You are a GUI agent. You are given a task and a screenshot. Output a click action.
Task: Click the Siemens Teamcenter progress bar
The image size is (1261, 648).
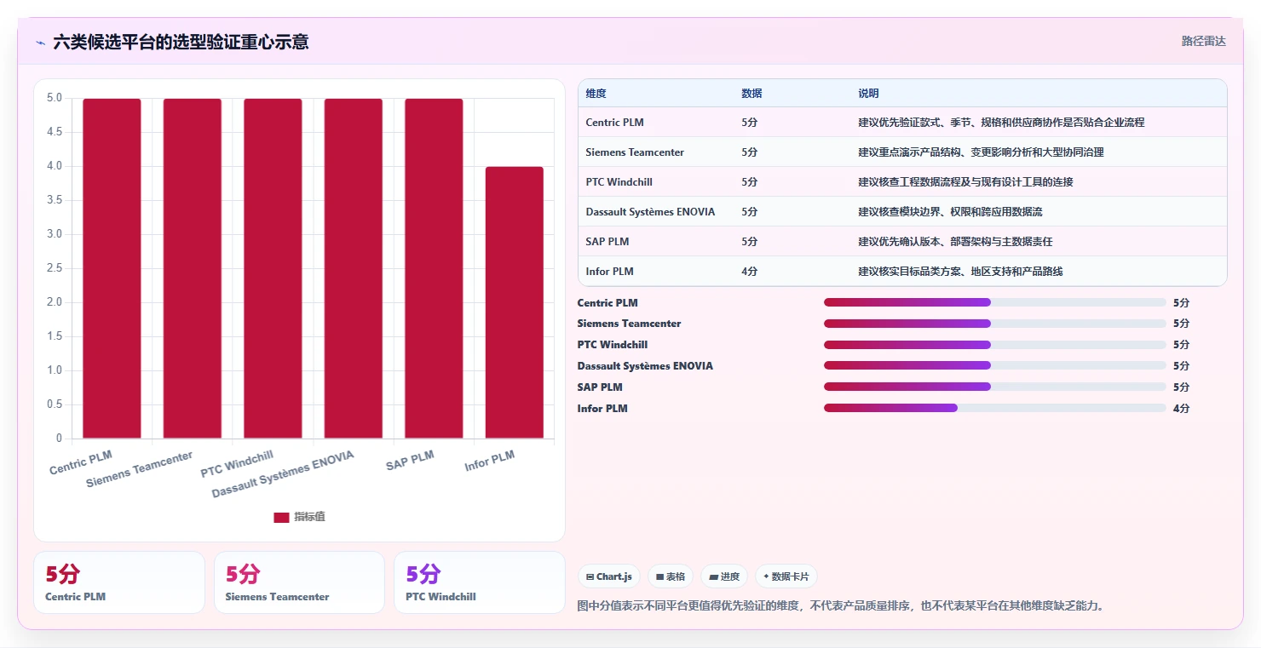coord(994,324)
